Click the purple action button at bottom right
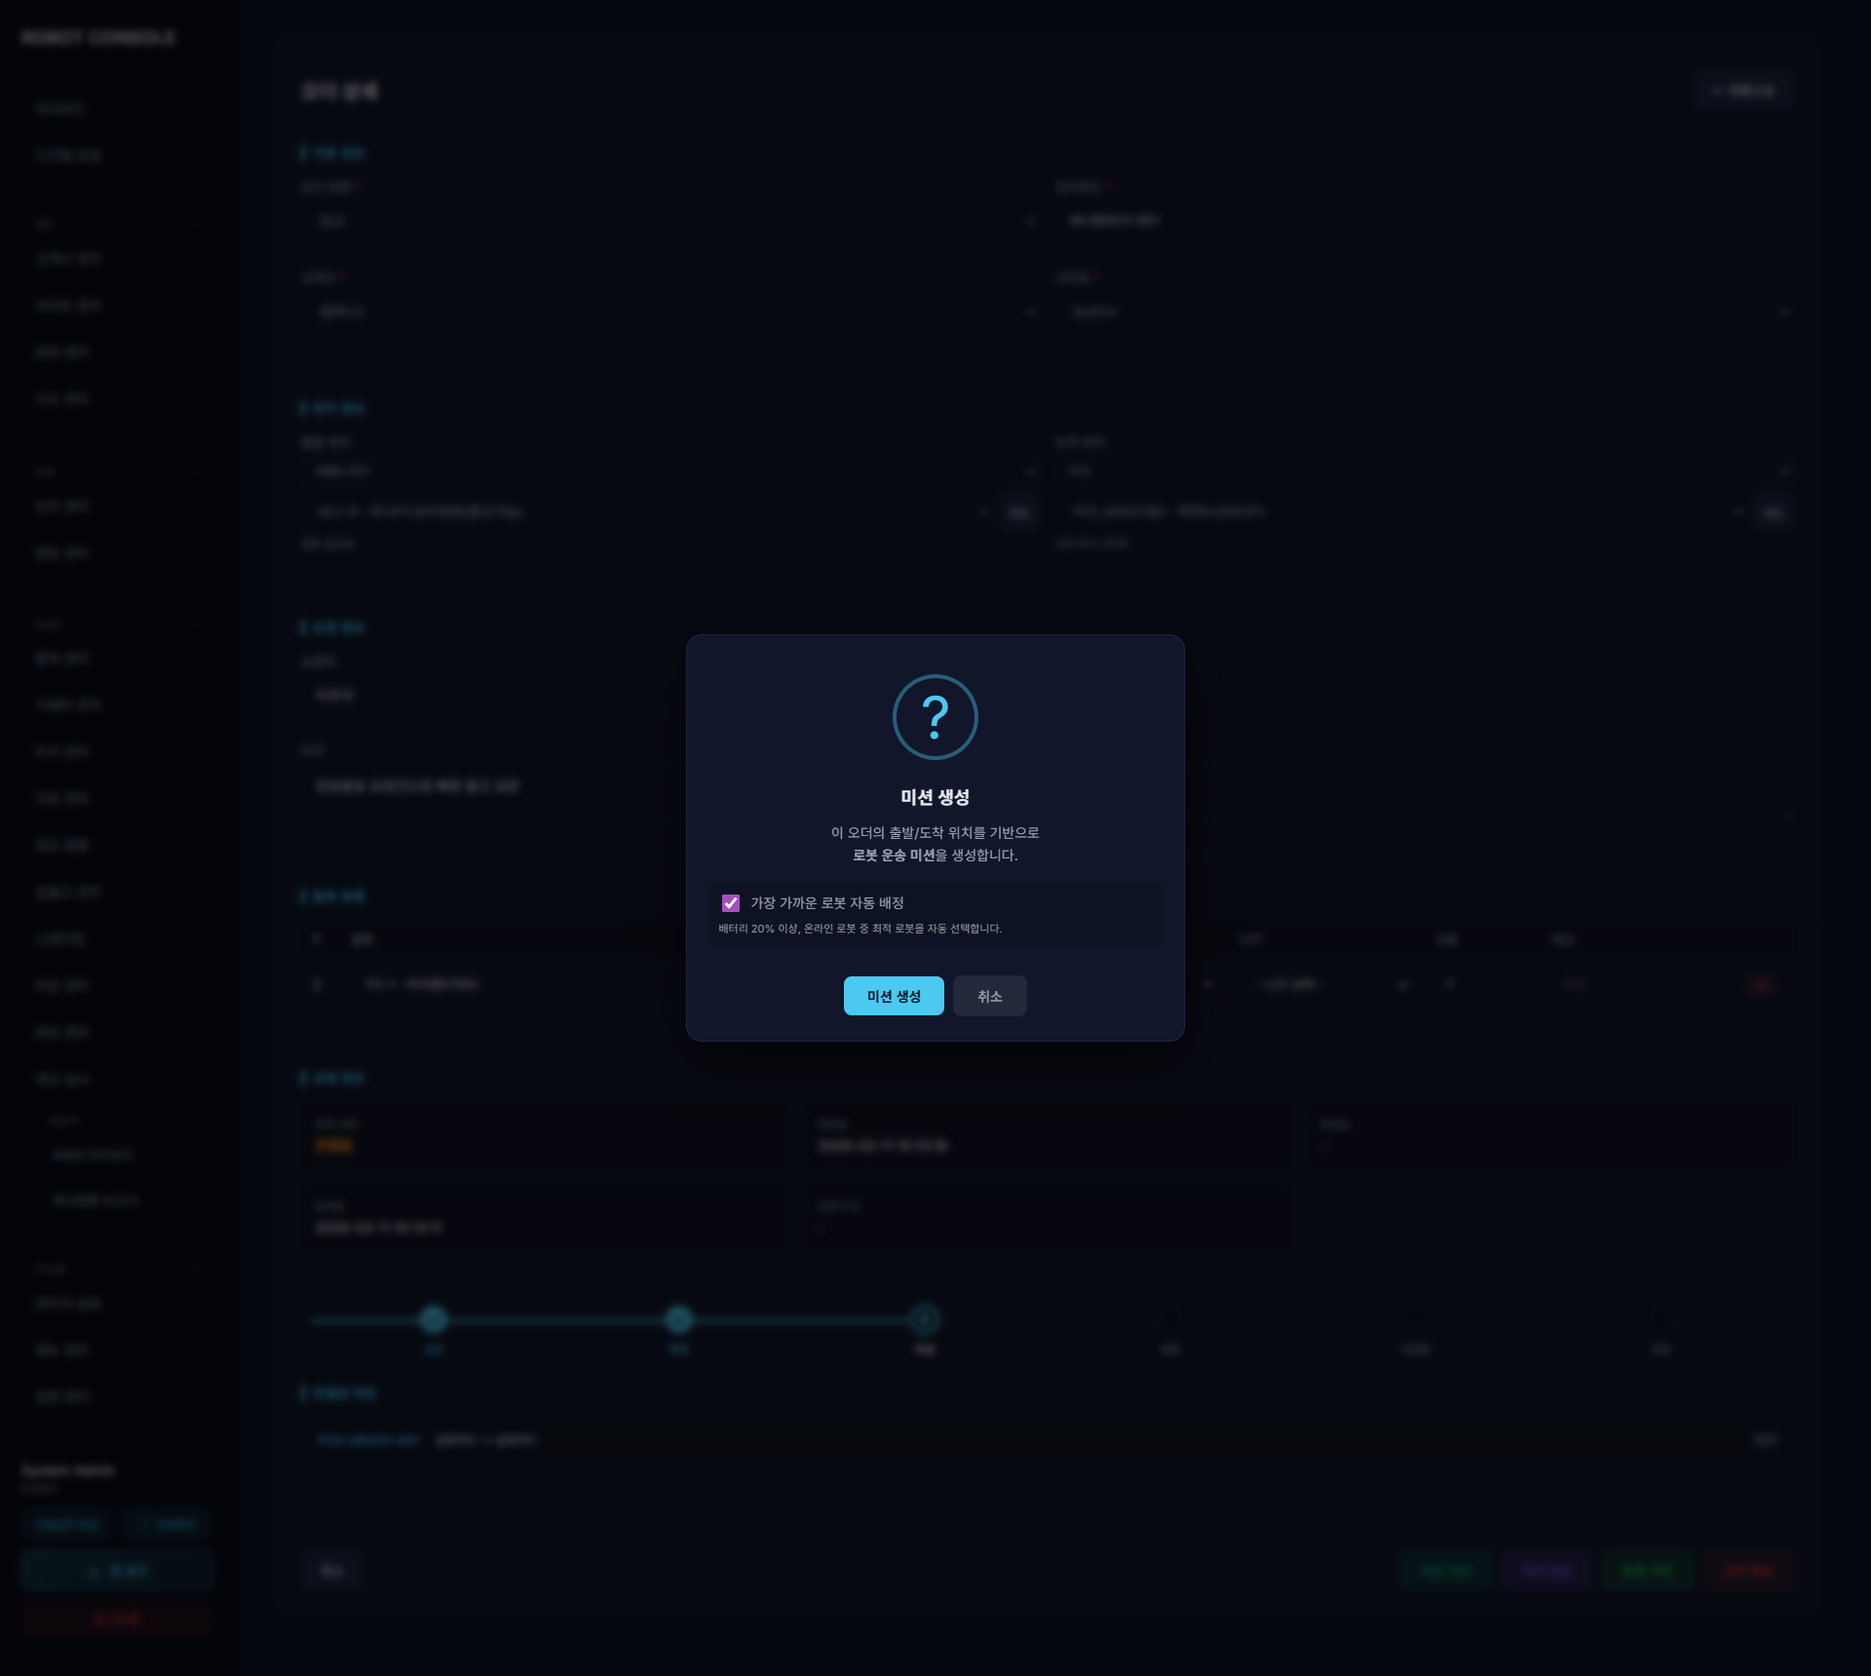Screen dimensions: 1871x1676 click(x=1546, y=1571)
